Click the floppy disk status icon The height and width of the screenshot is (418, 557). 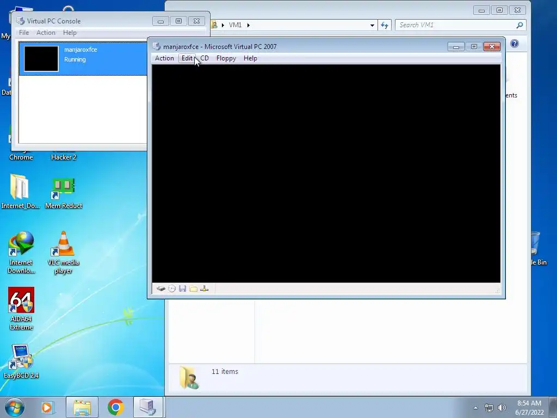[183, 288]
